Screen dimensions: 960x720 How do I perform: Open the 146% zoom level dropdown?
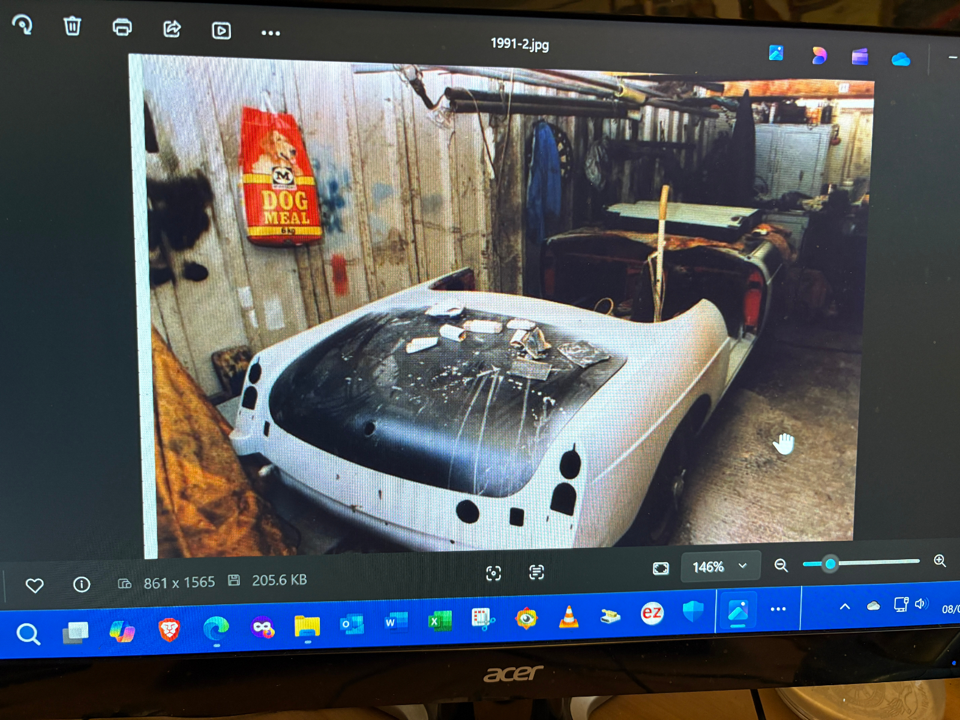click(720, 566)
